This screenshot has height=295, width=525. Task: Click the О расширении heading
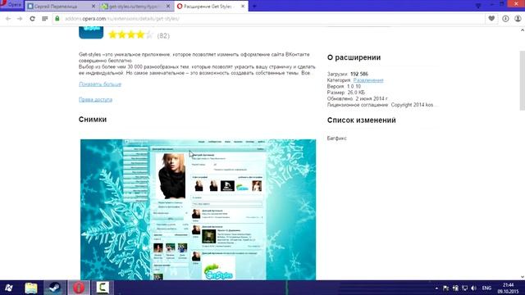point(354,57)
